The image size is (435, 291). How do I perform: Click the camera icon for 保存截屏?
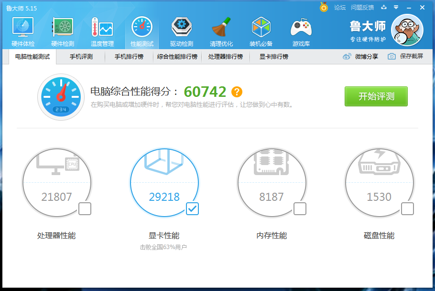coord(391,56)
